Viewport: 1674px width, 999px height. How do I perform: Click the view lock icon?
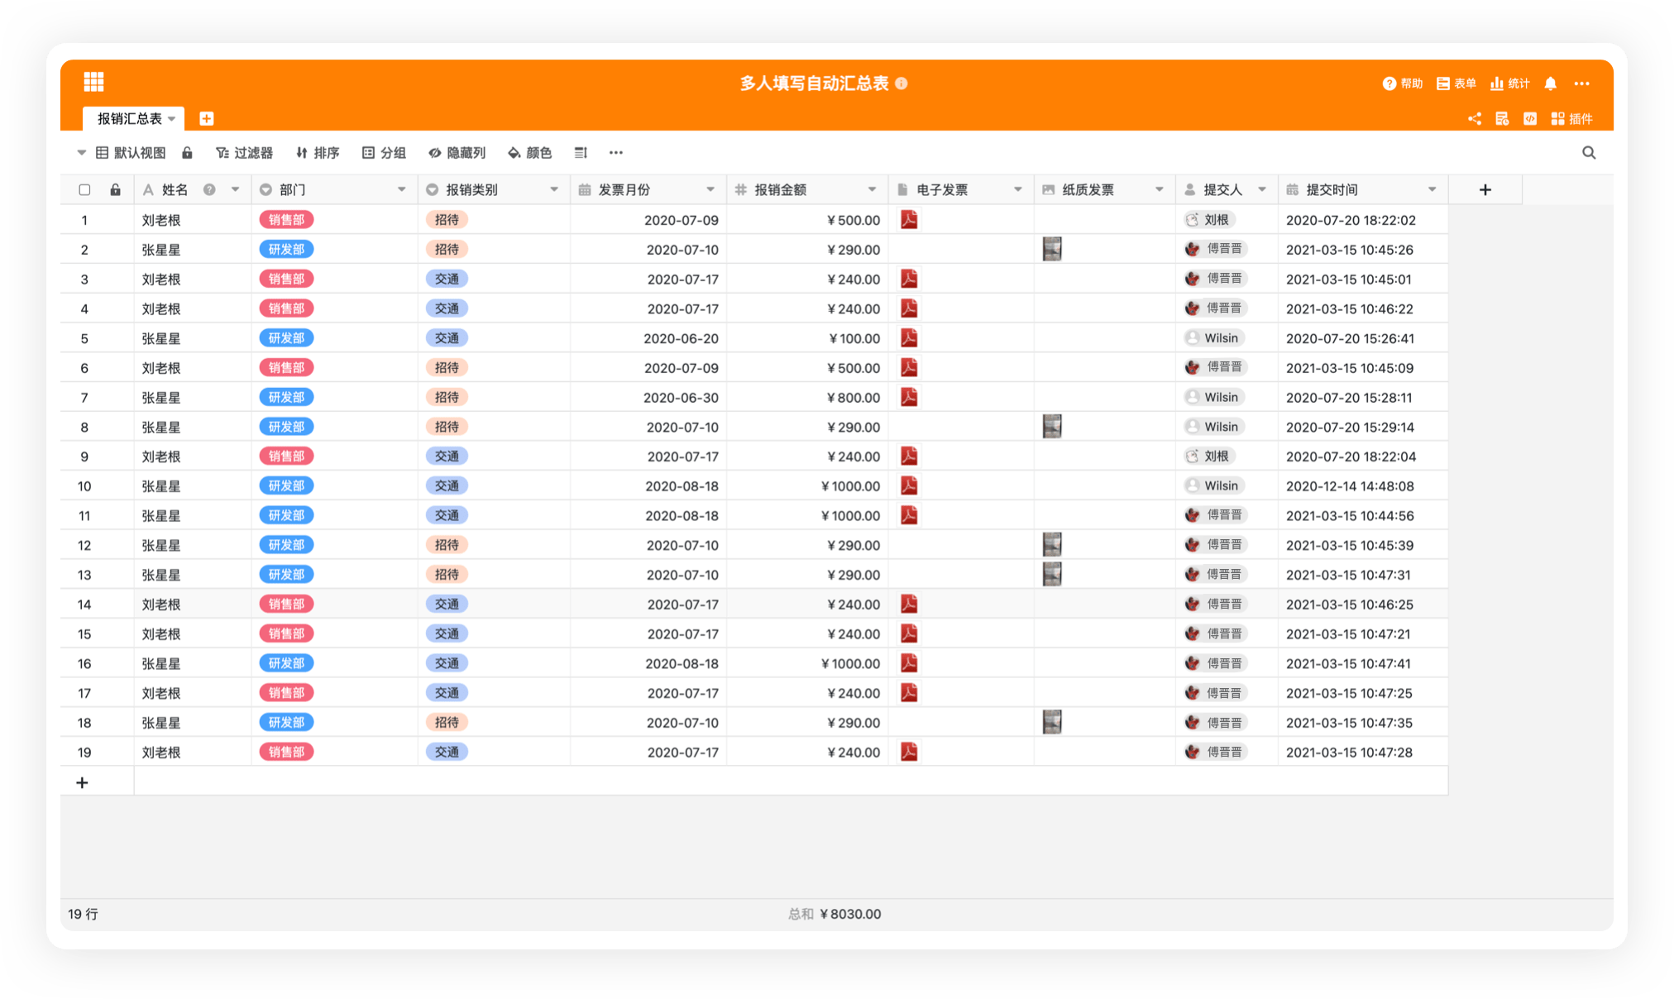click(x=188, y=153)
